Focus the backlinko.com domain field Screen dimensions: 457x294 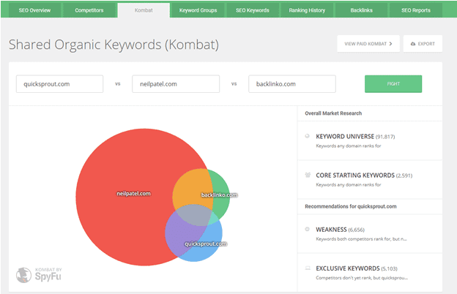click(292, 84)
